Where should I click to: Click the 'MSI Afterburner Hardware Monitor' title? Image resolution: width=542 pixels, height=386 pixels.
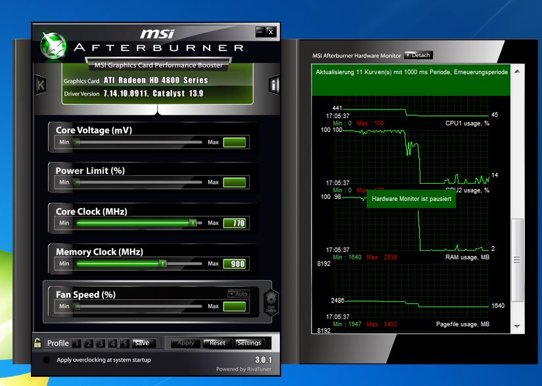point(356,56)
